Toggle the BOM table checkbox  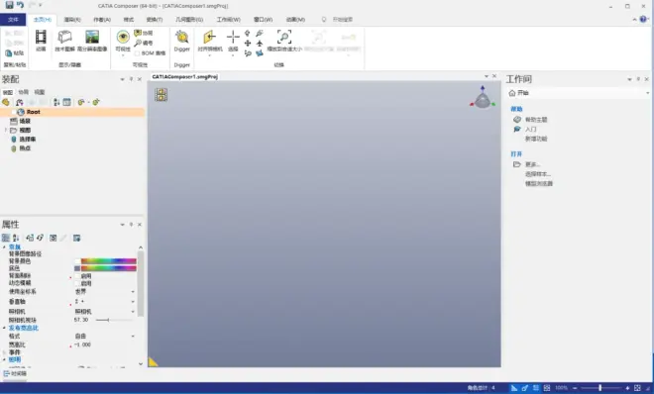[x=137, y=53]
